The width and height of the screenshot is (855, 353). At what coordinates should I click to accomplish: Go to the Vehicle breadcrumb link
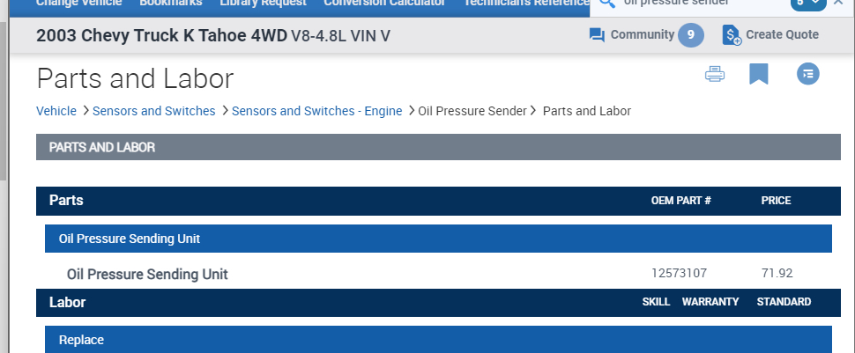[56, 111]
